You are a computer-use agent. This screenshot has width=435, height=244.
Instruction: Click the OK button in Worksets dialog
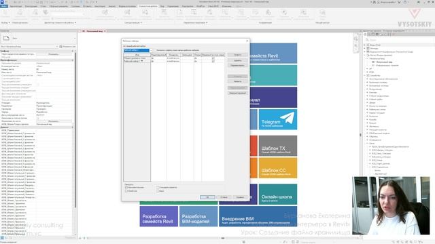coord(207,197)
